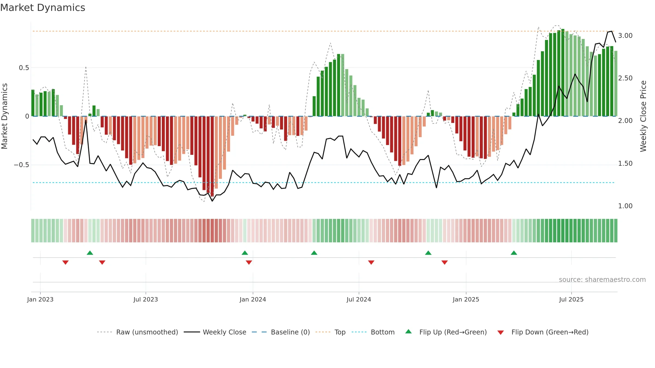Click the green Flip Up triangle icon in legend
This screenshot has width=655, height=368.
409,331
